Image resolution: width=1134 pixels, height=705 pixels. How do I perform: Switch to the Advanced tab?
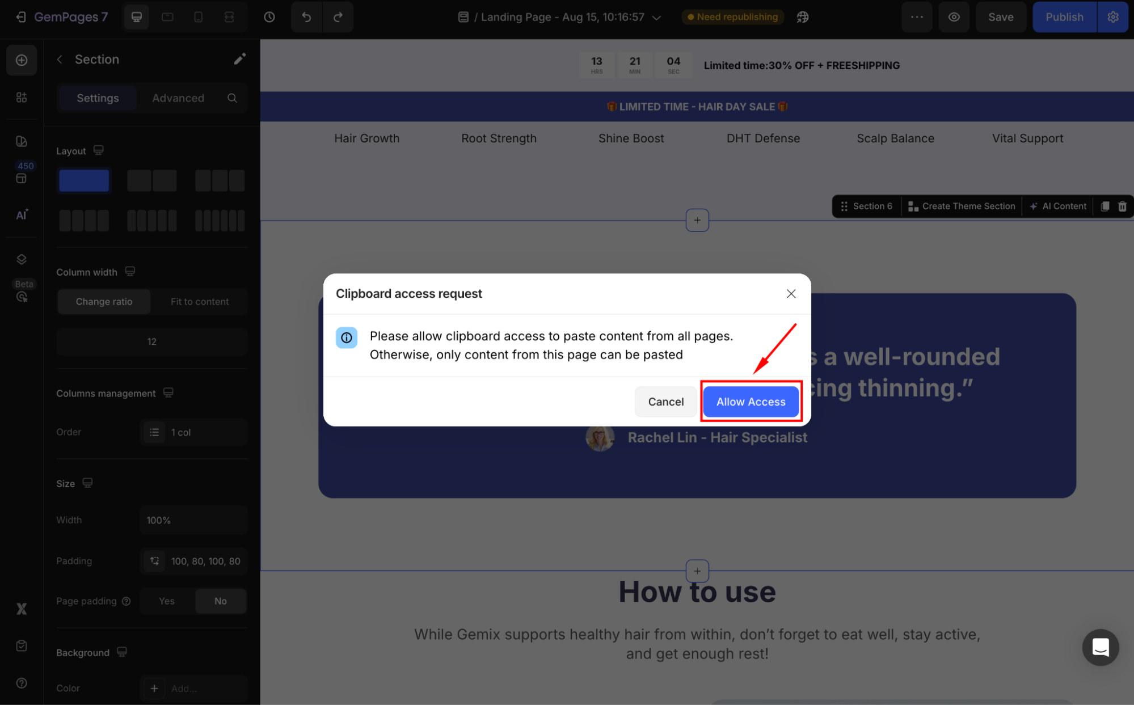pyautogui.click(x=178, y=98)
